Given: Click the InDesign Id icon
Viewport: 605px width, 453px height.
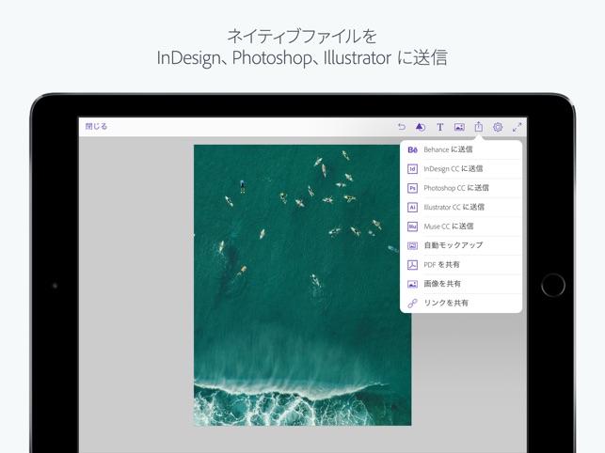Looking at the screenshot, I should point(412,169).
